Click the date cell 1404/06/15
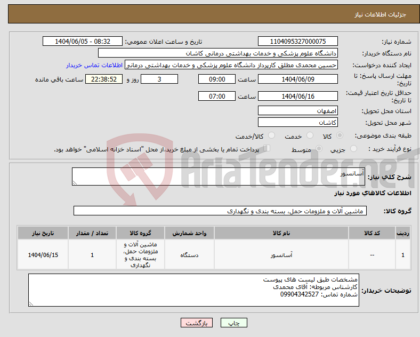Screen dimensions: 420x337 [x=43, y=255]
